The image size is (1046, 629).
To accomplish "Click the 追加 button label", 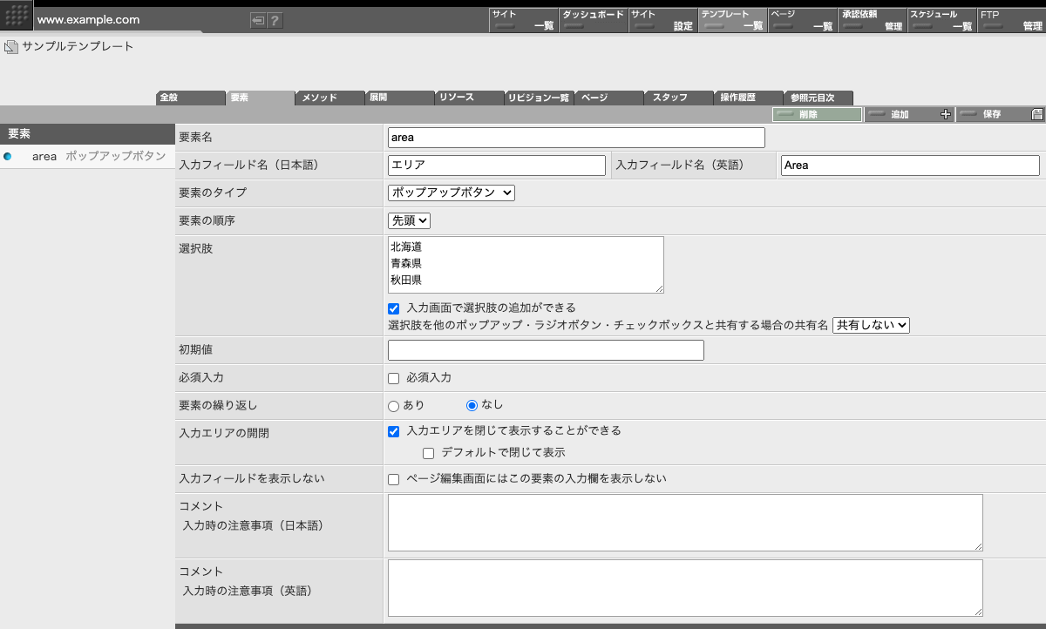I will point(900,114).
